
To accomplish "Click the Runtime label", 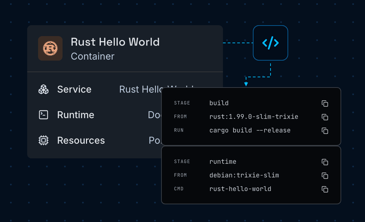I will 76,115.
